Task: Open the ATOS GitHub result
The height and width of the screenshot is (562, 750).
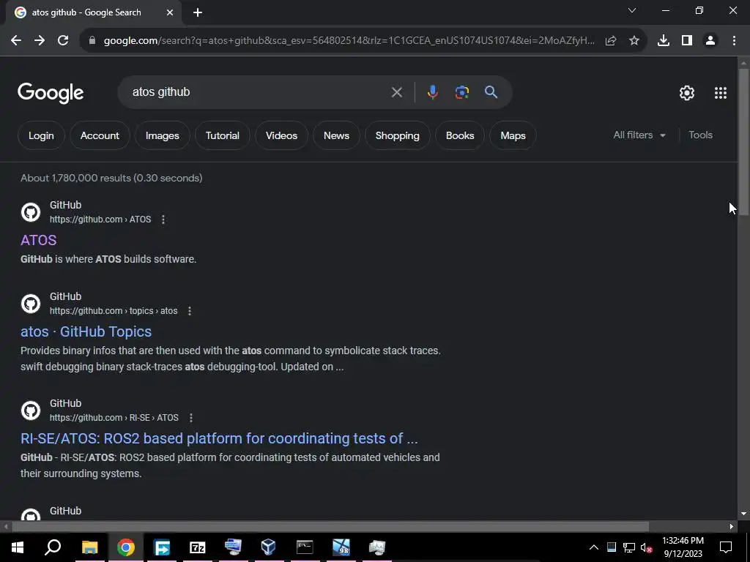Action: (x=38, y=240)
